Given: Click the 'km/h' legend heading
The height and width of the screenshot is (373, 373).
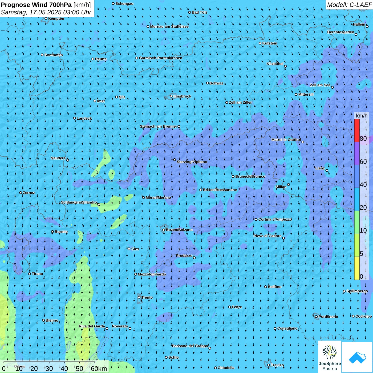Looking at the screenshot, I should click(x=362, y=116).
